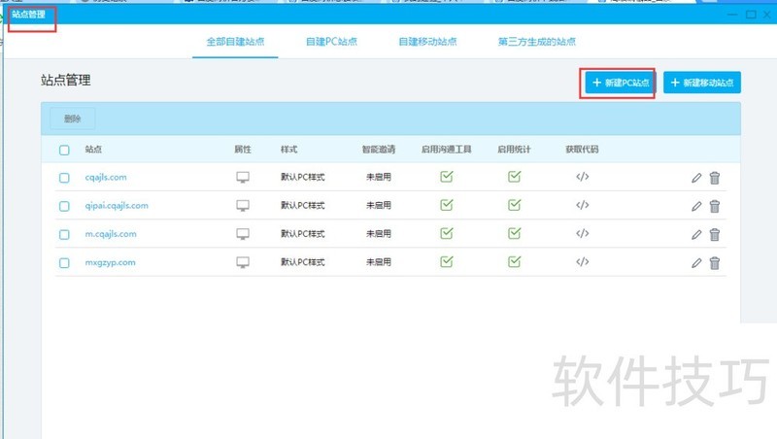Open the 第三方生成的站点 tab
This screenshot has width=777, height=439.
[536, 43]
